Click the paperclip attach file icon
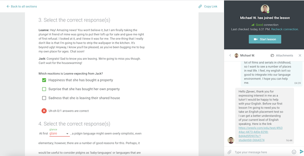304x156 pixels. [x=230, y=152]
